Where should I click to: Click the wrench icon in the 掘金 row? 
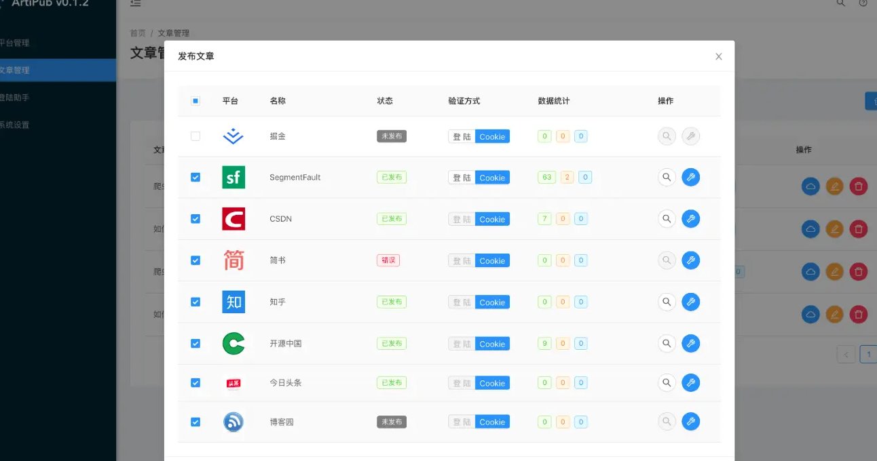tap(690, 136)
